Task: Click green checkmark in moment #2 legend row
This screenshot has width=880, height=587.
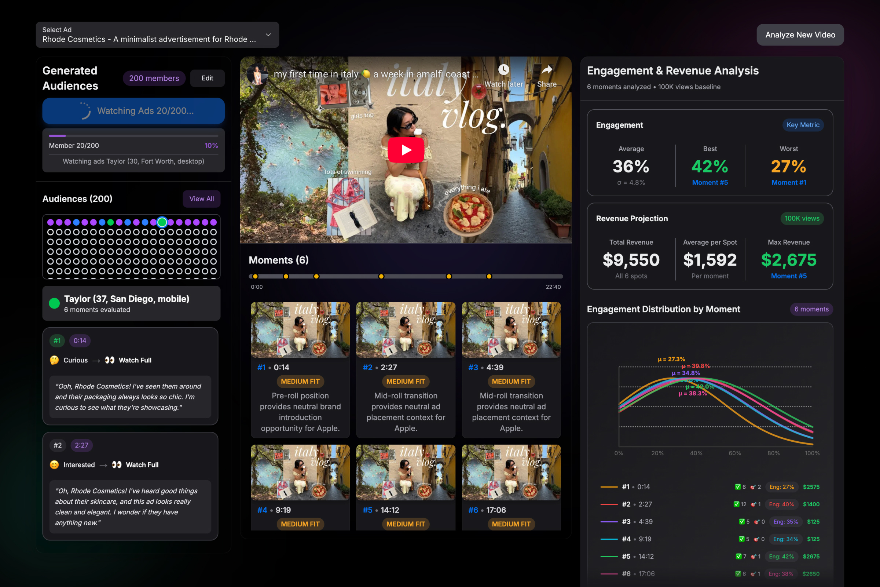Action: click(x=736, y=504)
